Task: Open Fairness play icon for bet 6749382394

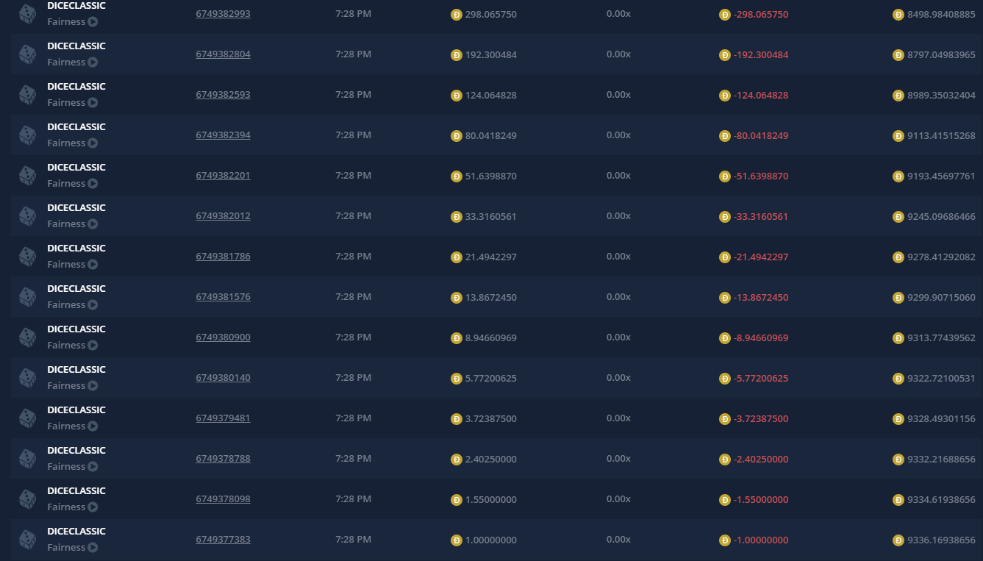Action: [x=93, y=143]
